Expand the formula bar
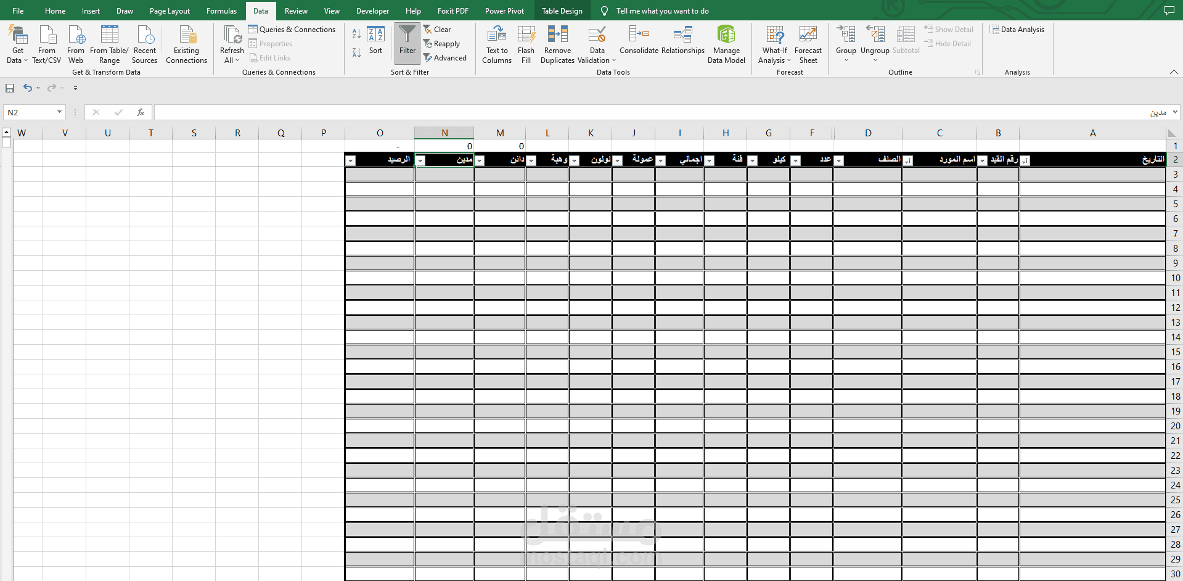 [1175, 112]
